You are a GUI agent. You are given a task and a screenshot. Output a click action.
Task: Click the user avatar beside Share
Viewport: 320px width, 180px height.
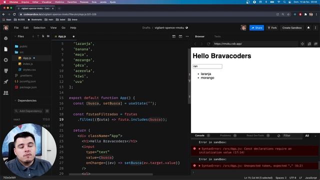[243, 28]
